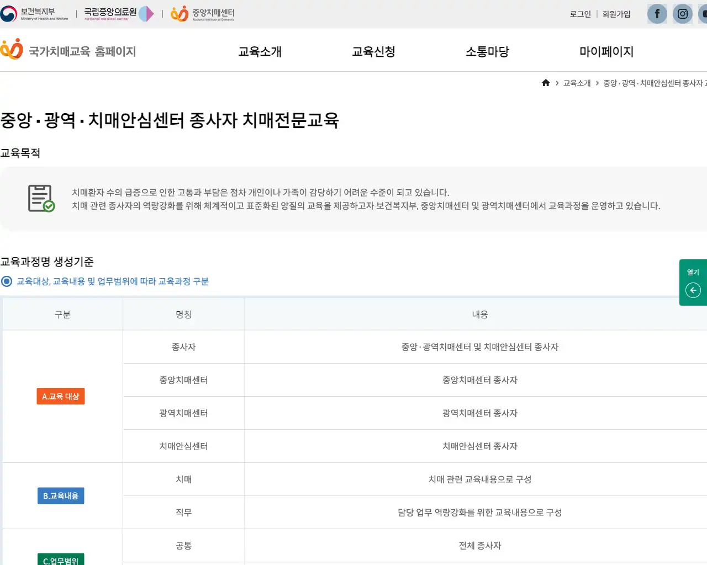Click the 보건복지부 logo
This screenshot has width=707, height=565.
(x=34, y=14)
